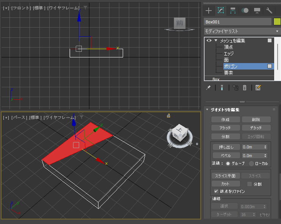Image resolution: width=281 pixels, height=224 pixels.
Task: Switch to the Modify panel tab
Action: (221, 10)
